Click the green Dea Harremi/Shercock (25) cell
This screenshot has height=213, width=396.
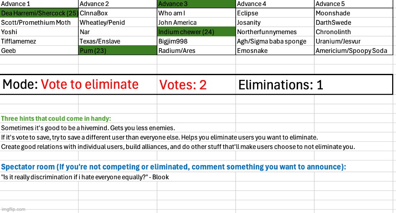(39, 13)
